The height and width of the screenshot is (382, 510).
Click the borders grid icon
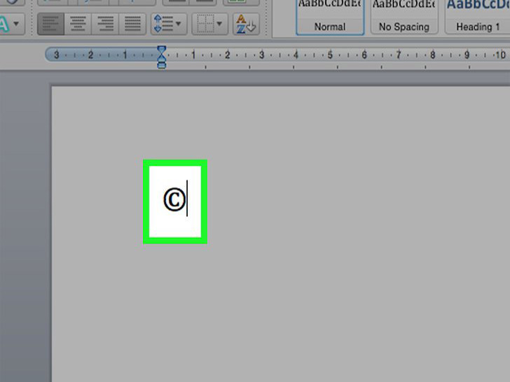(x=205, y=24)
